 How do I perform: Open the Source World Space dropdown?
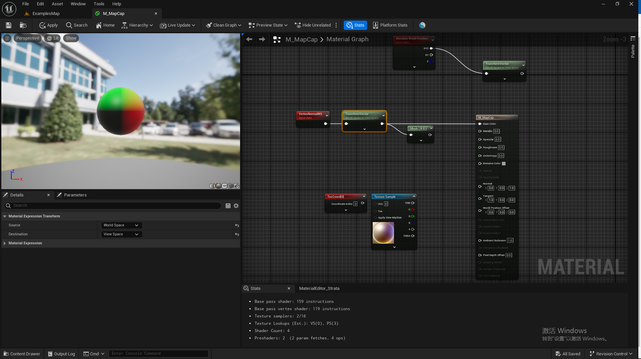[121, 225]
